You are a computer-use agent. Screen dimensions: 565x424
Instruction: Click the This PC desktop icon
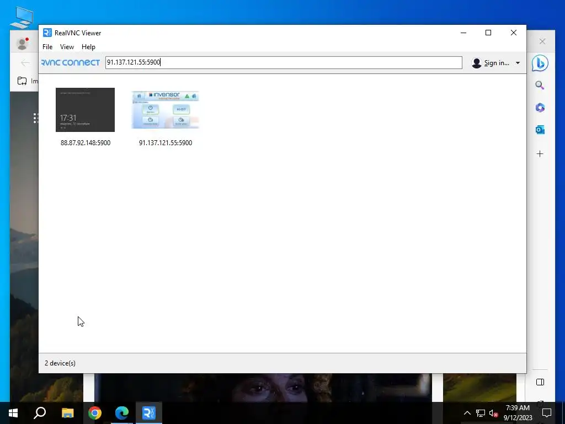22,17
